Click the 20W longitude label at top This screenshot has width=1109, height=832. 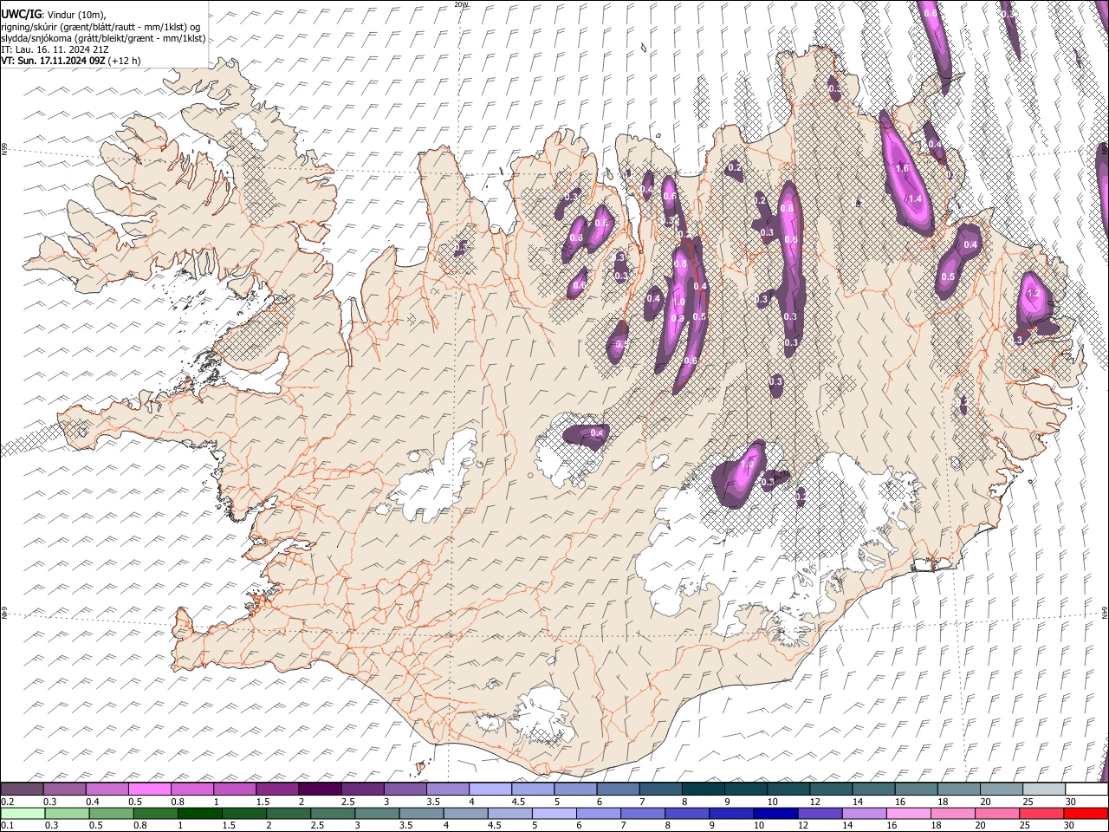click(x=461, y=4)
